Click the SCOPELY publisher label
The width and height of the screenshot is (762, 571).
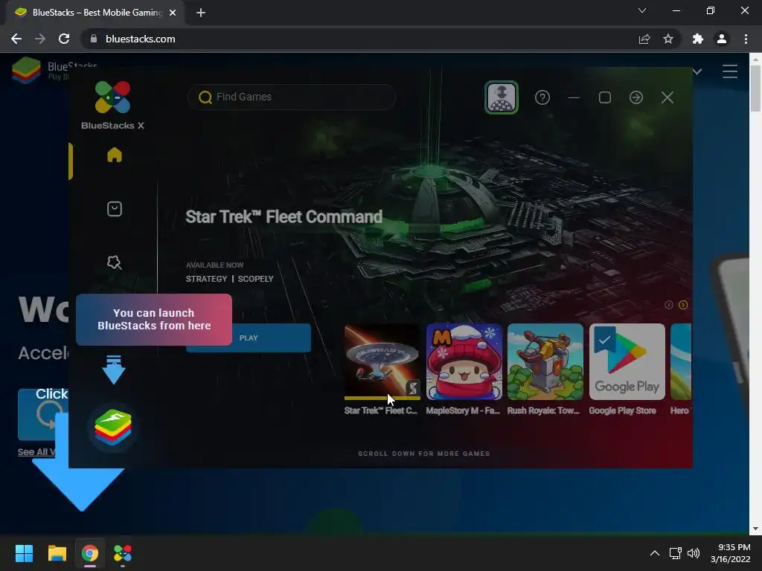256,279
